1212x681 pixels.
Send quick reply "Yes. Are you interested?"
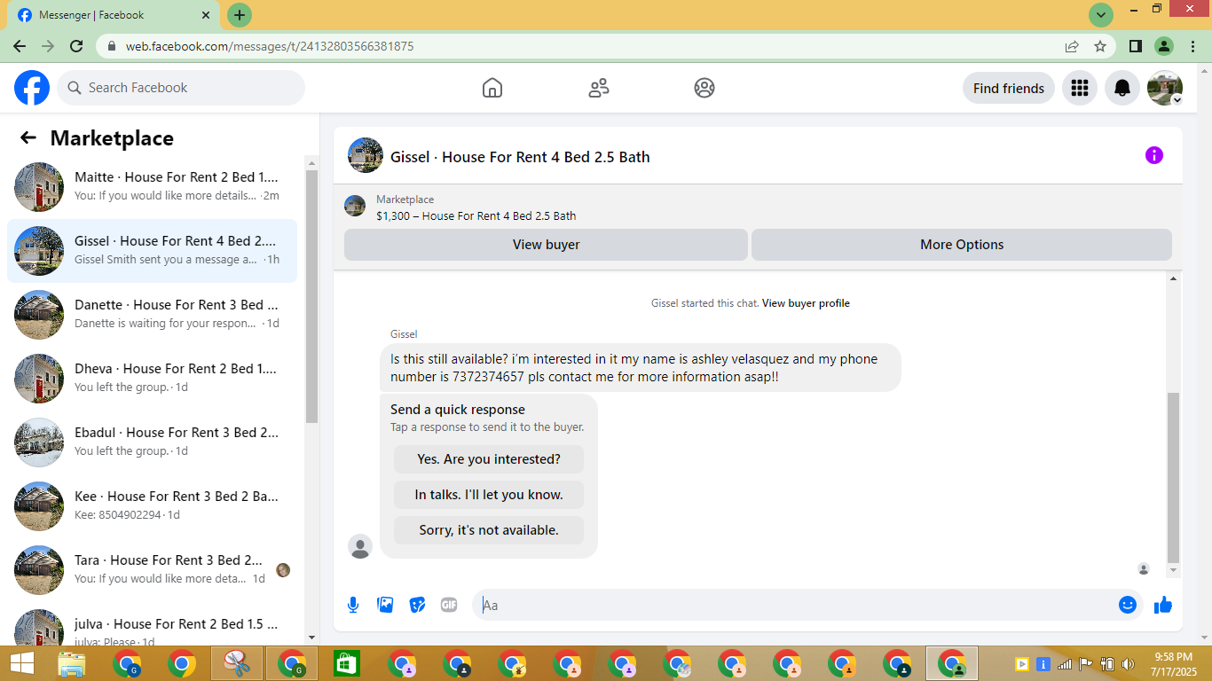click(x=489, y=459)
